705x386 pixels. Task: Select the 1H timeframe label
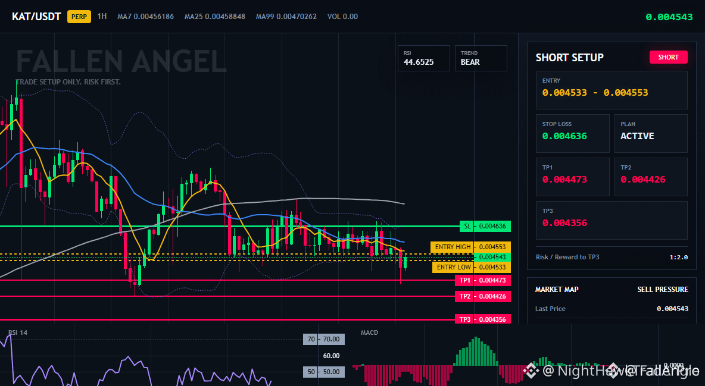[x=102, y=16]
